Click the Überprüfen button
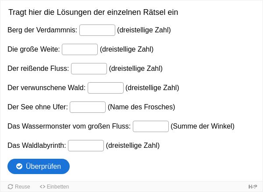The height and width of the screenshot is (192, 263). click(x=39, y=166)
